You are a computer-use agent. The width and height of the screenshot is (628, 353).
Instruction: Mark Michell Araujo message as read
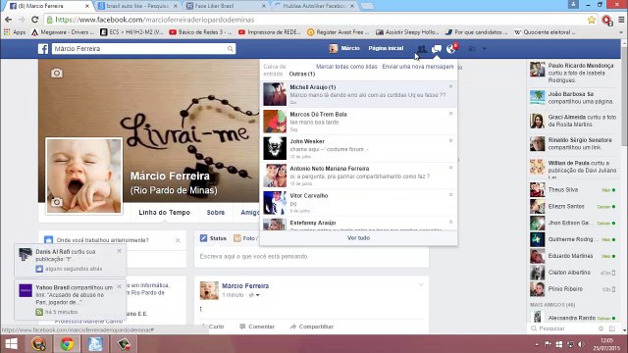click(450, 86)
